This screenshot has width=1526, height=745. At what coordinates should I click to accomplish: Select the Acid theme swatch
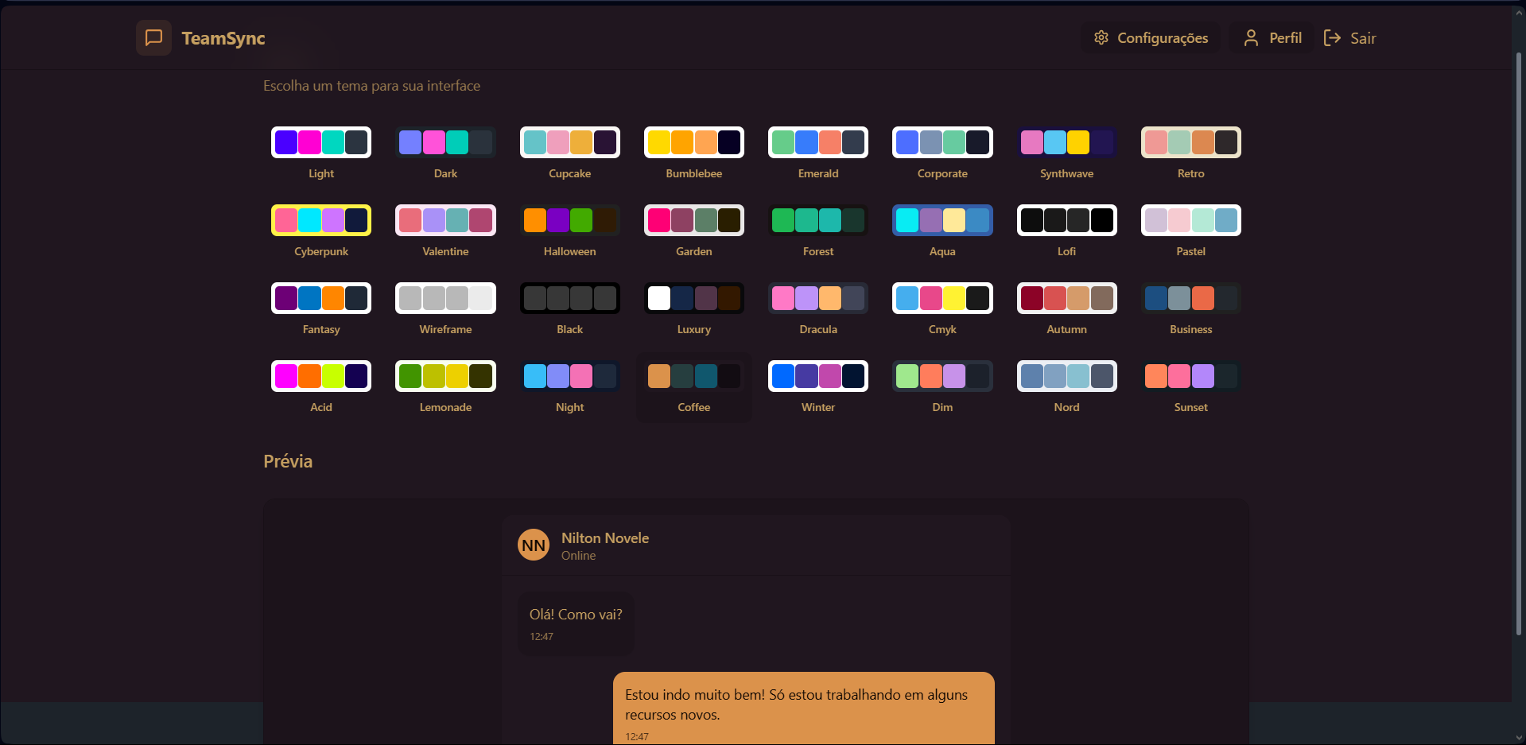[x=321, y=376]
